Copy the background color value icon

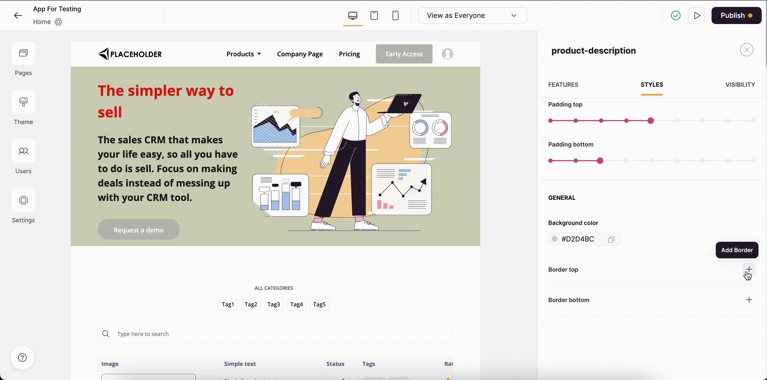click(611, 239)
